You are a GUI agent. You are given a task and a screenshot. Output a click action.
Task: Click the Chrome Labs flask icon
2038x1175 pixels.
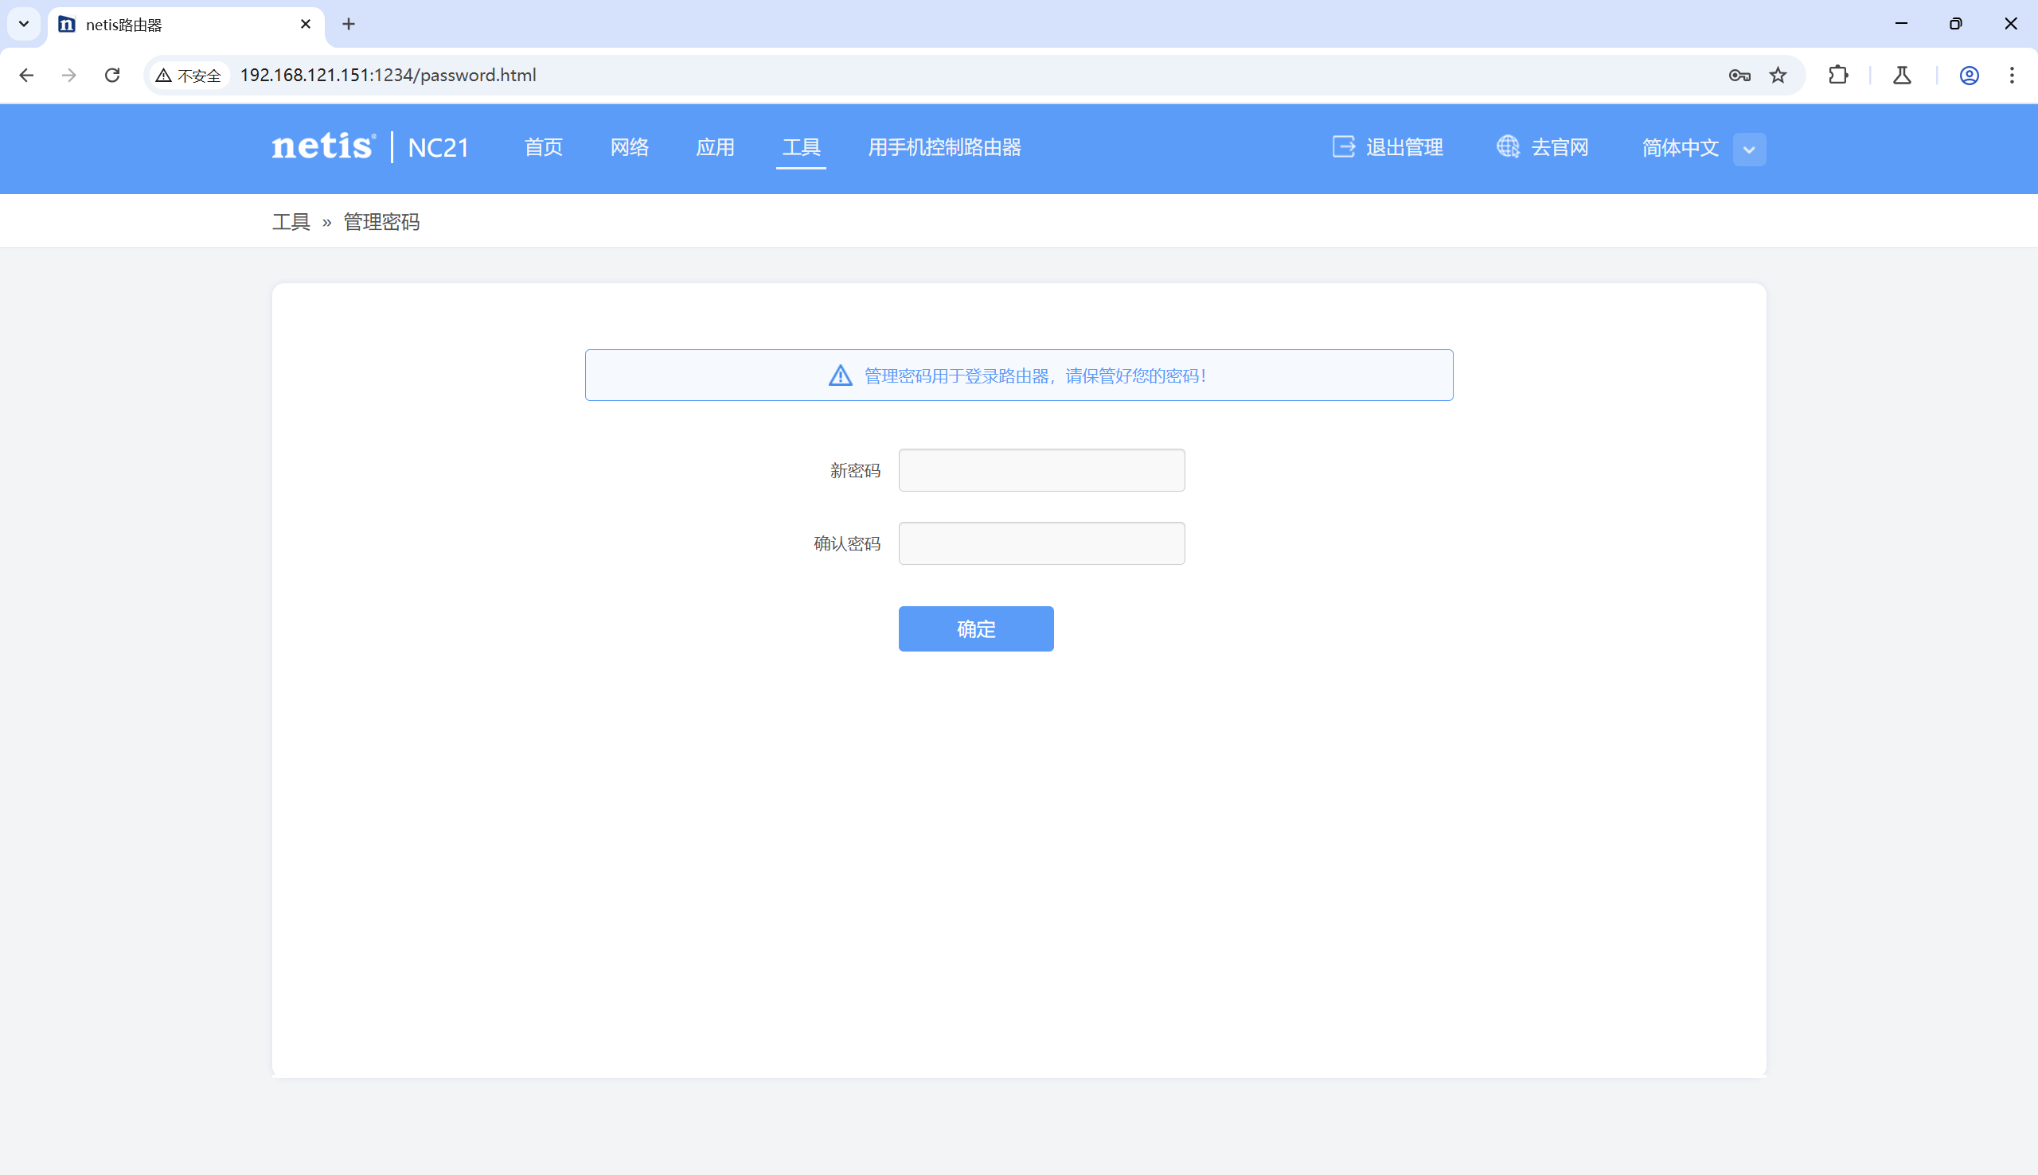[1902, 75]
